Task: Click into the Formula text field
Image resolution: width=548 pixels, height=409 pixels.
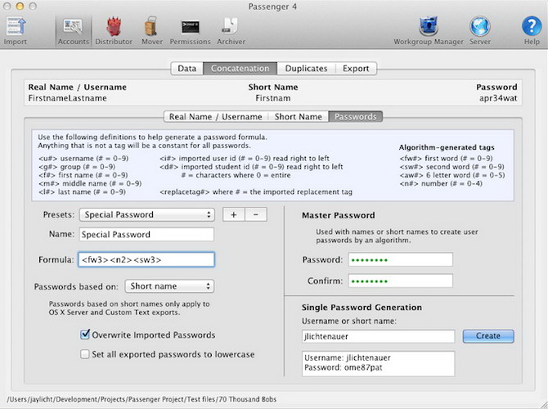Action: (x=146, y=260)
